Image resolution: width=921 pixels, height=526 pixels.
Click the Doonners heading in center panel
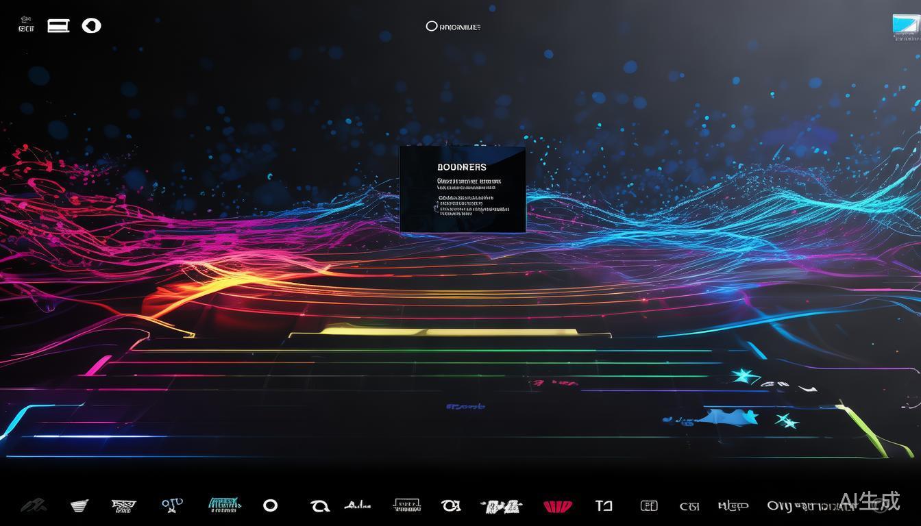click(x=461, y=167)
